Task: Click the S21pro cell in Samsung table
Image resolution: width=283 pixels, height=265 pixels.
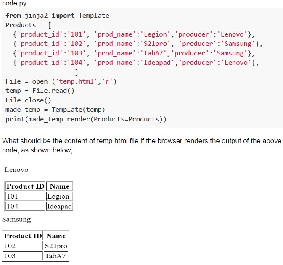Action: click(x=56, y=246)
